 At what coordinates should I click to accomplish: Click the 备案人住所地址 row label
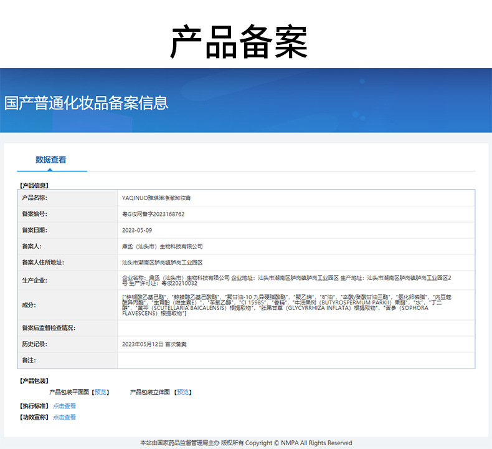coord(43,263)
